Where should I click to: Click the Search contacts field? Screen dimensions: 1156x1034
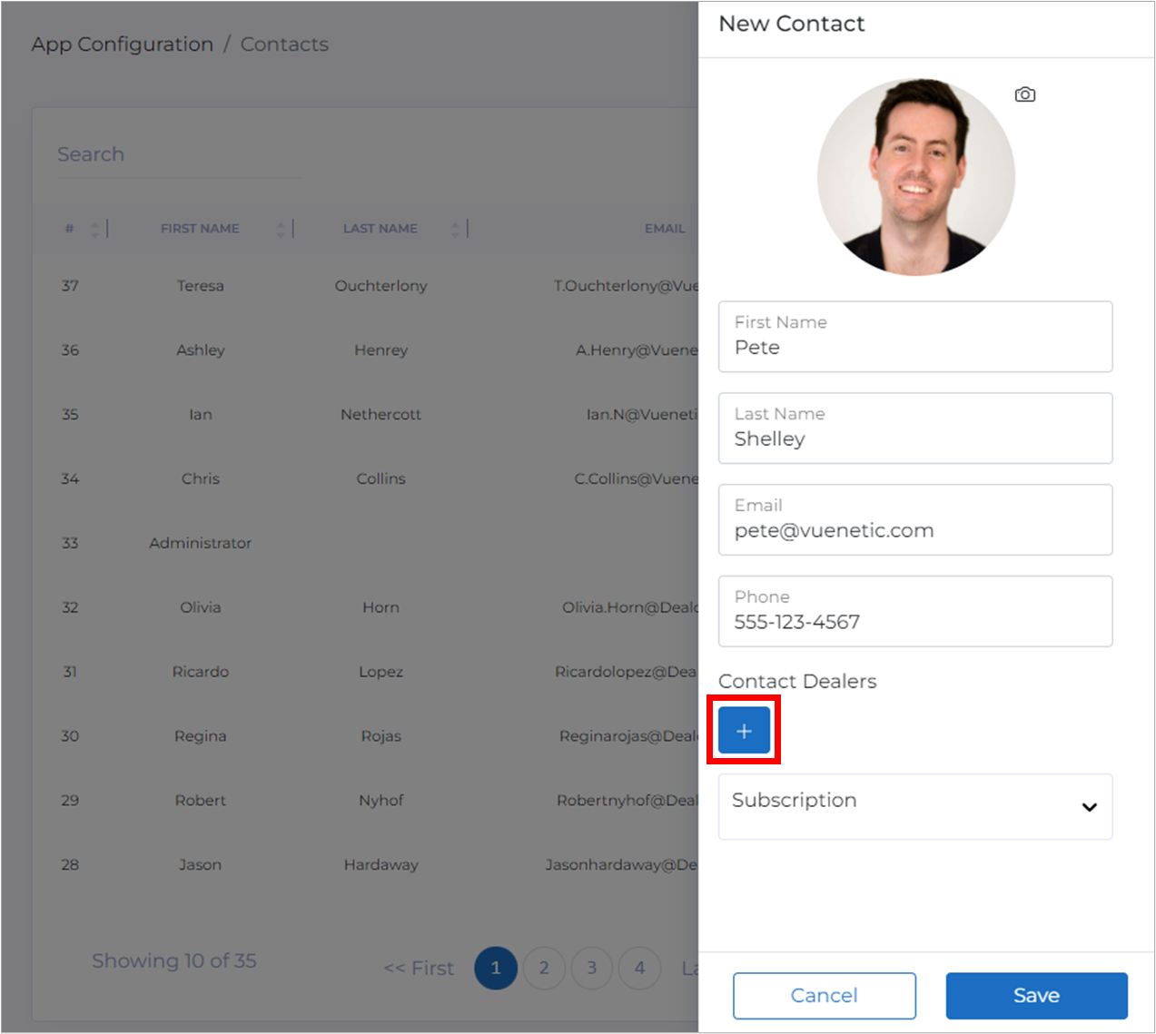[180, 155]
